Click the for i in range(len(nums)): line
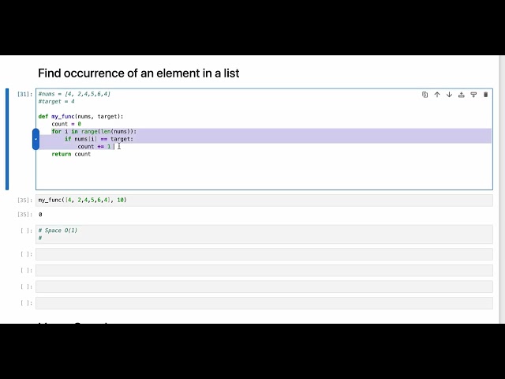 click(x=94, y=131)
